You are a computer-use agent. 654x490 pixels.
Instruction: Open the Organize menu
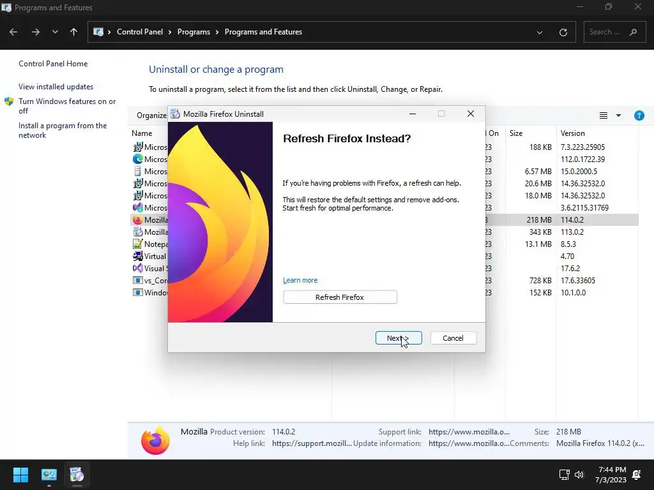coord(152,115)
